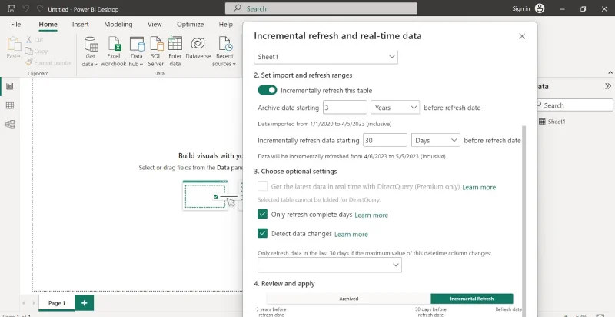Image resolution: width=615 pixels, height=317 pixels.
Task: Select Sheet1 in the Data pane
Action: pyautogui.click(x=556, y=122)
